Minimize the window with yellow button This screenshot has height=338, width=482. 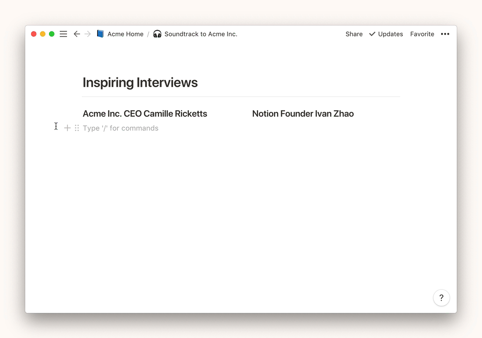pyautogui.click(x=43, y=34)
